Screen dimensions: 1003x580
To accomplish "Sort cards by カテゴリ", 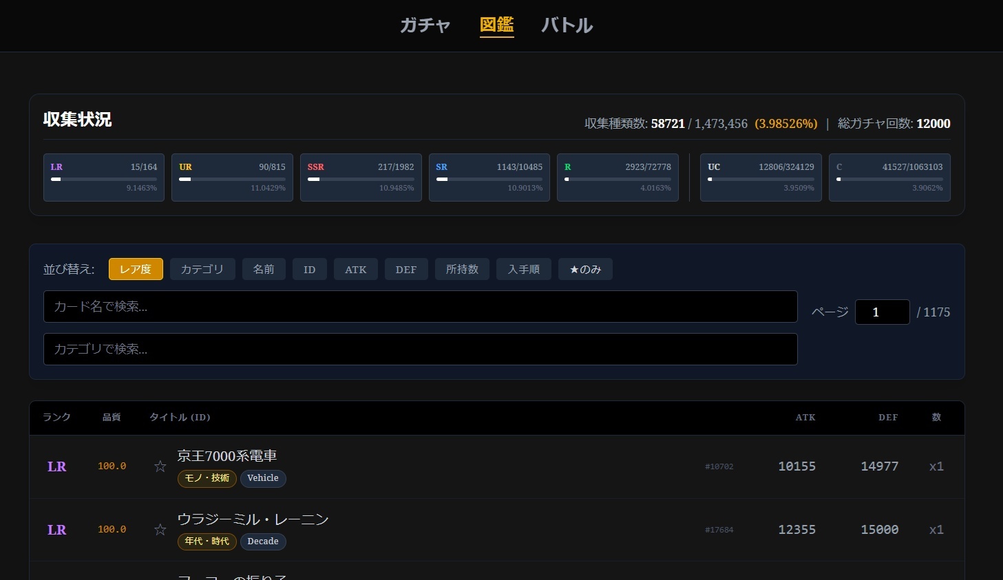I will (x=202, y=269).
